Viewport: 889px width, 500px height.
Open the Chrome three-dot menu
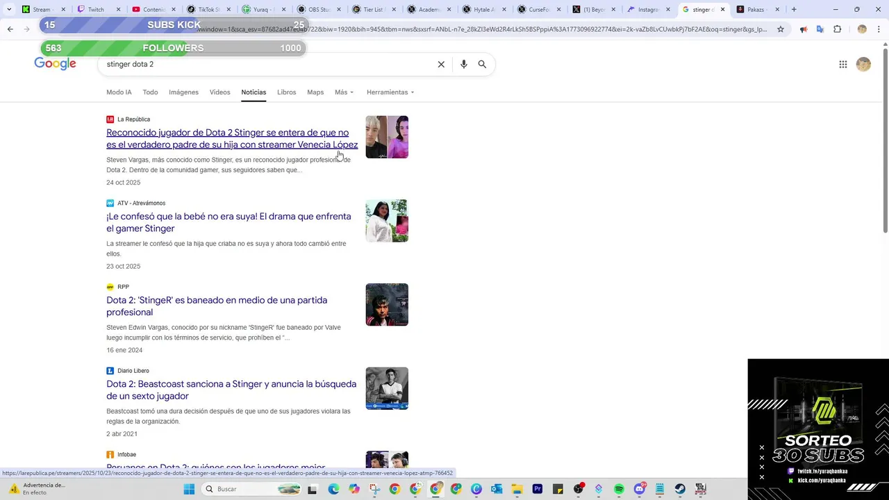(879, 29)
